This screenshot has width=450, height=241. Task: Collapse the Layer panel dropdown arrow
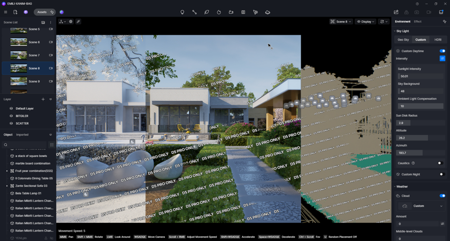pos(50,99)
